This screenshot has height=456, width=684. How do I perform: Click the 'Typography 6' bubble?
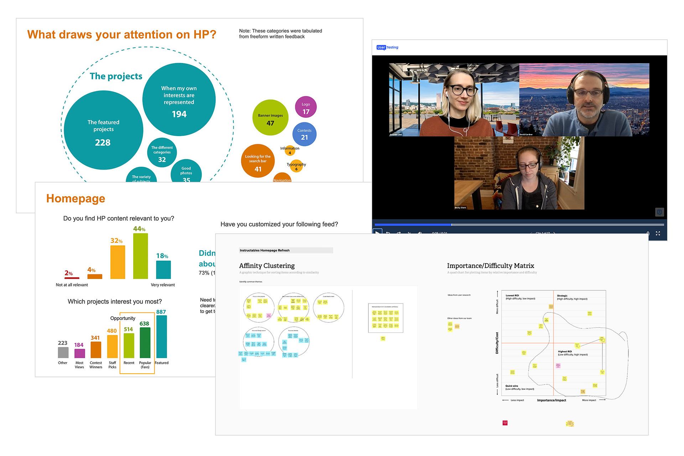296,166
